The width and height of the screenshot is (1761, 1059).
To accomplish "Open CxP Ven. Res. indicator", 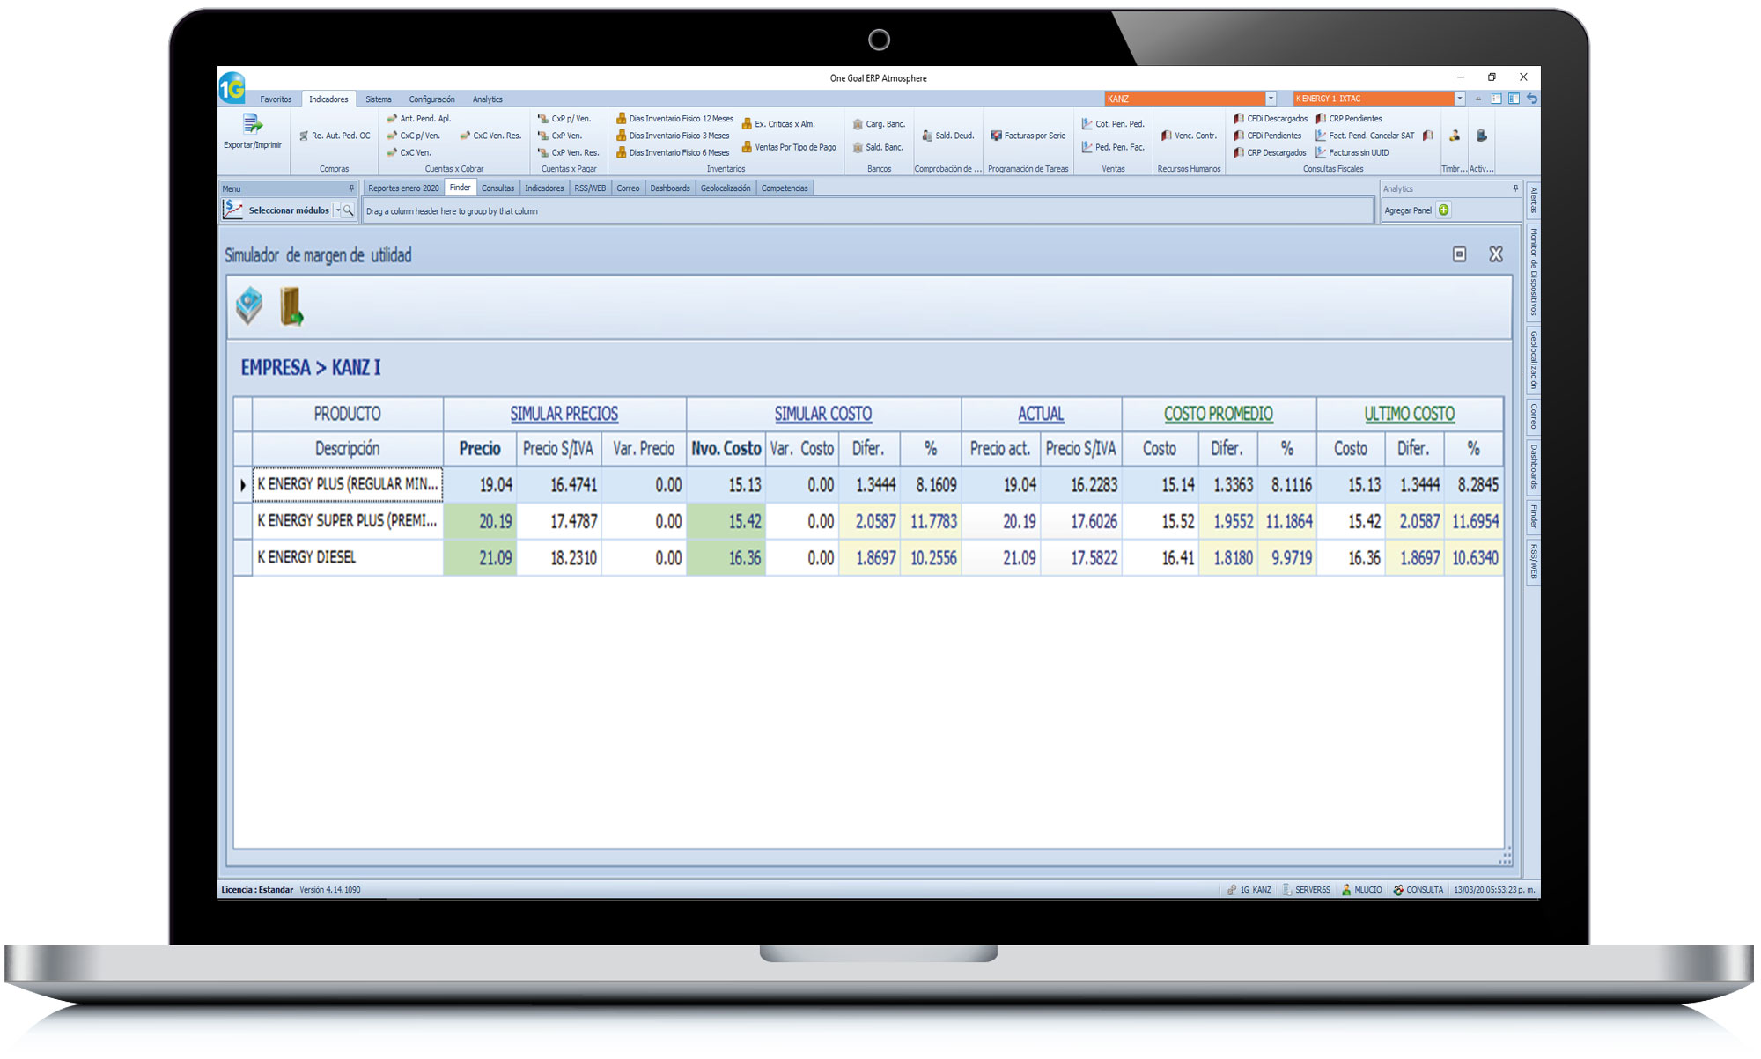I will pyautogui.click(x=568, y=152).
